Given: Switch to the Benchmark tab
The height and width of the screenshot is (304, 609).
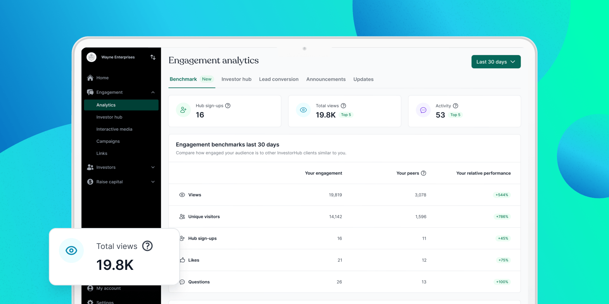Looking at the screenshot, I should (x=183, y=79).
